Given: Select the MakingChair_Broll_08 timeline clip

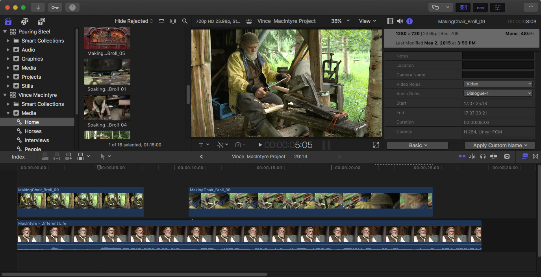Looking at the screenshot, I should point(310,201).
